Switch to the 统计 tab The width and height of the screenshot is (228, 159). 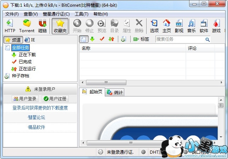pyautogui.click(x=115, y=92)
